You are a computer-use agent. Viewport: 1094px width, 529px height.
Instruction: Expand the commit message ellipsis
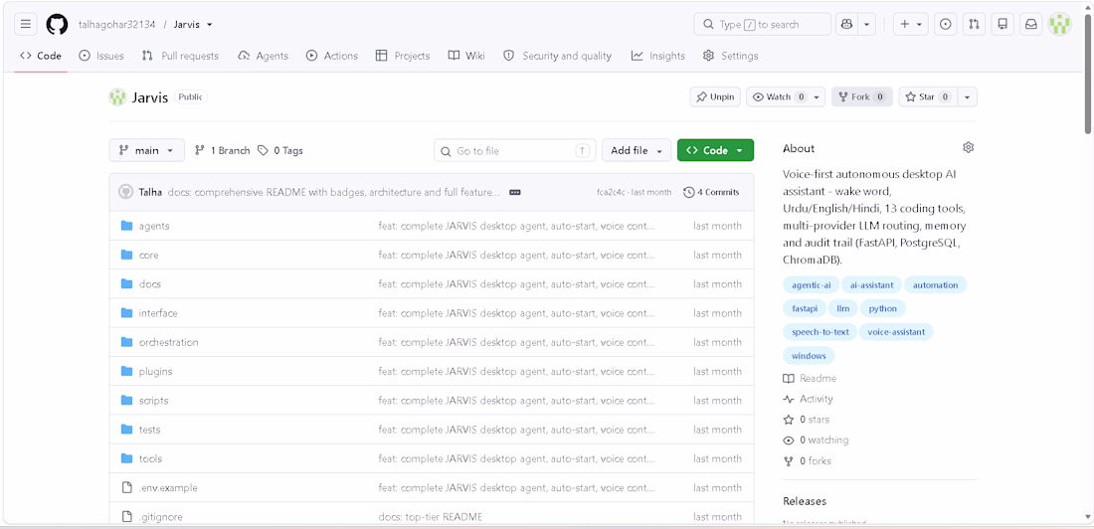(515, 192)
